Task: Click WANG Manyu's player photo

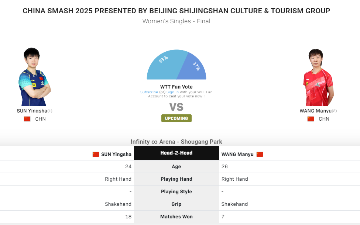Action: pyautogui.click(x=319, y=77)
